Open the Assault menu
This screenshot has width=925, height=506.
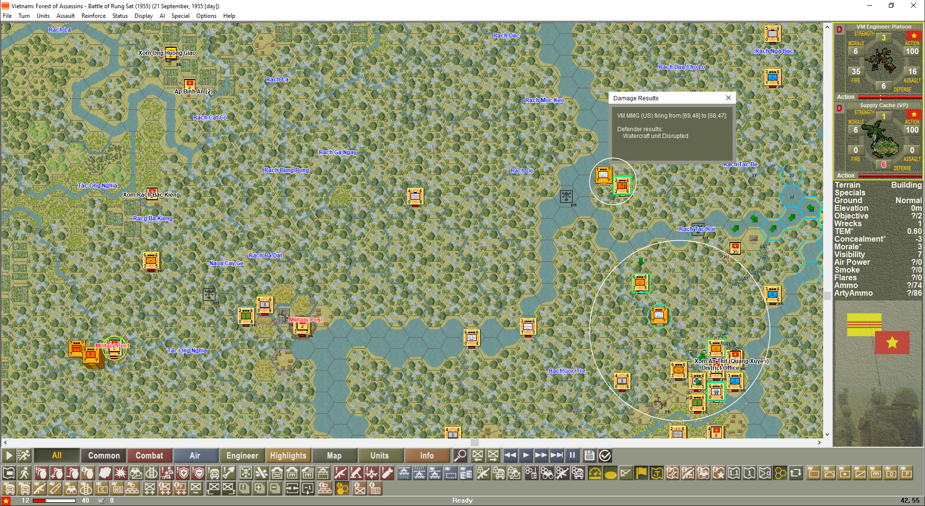(66, 15)
